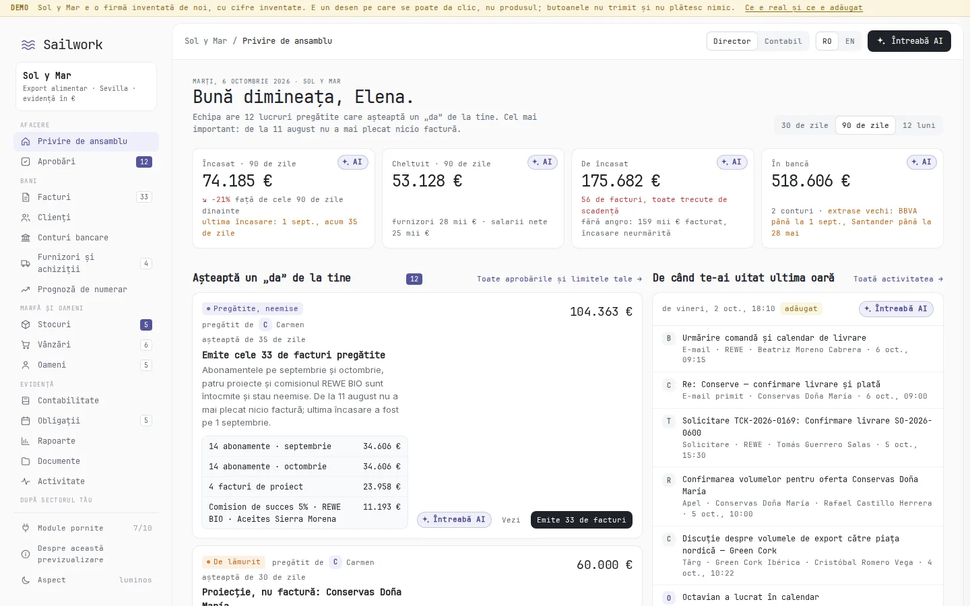970x606 pixels.
Task: Click the Sailwork waves logo icon
Action: pos(28,44)
